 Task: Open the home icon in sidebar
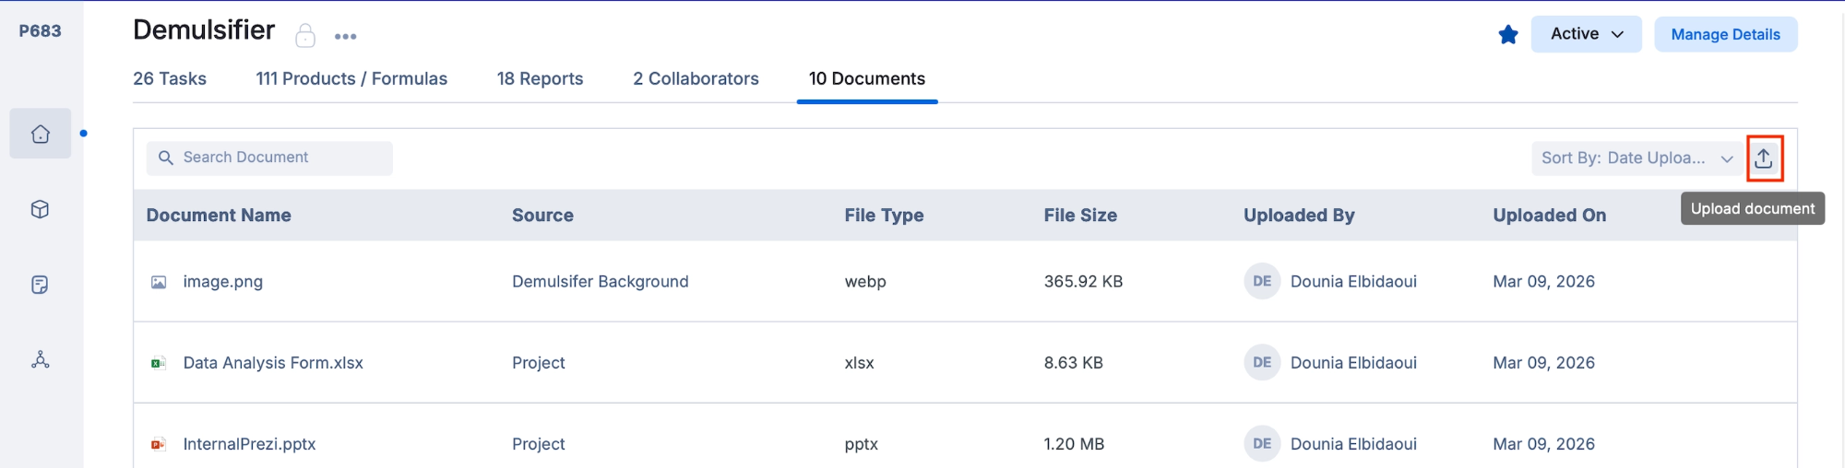click(40, 135)
